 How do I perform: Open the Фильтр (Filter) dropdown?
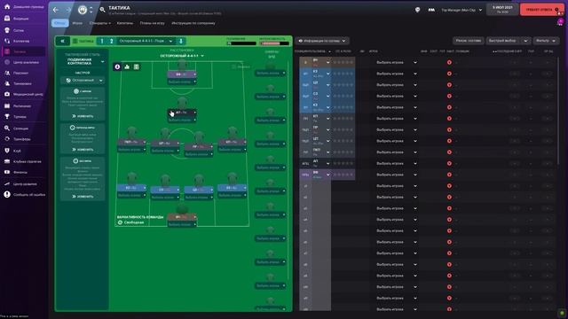546,41
